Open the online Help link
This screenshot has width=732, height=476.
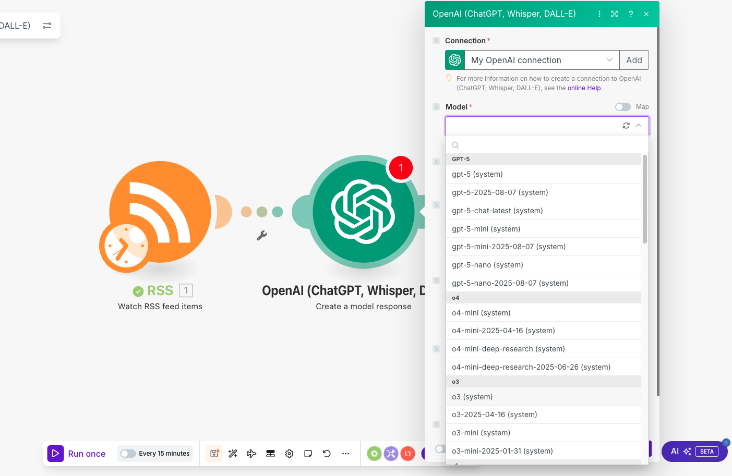[x=584, y=88]
